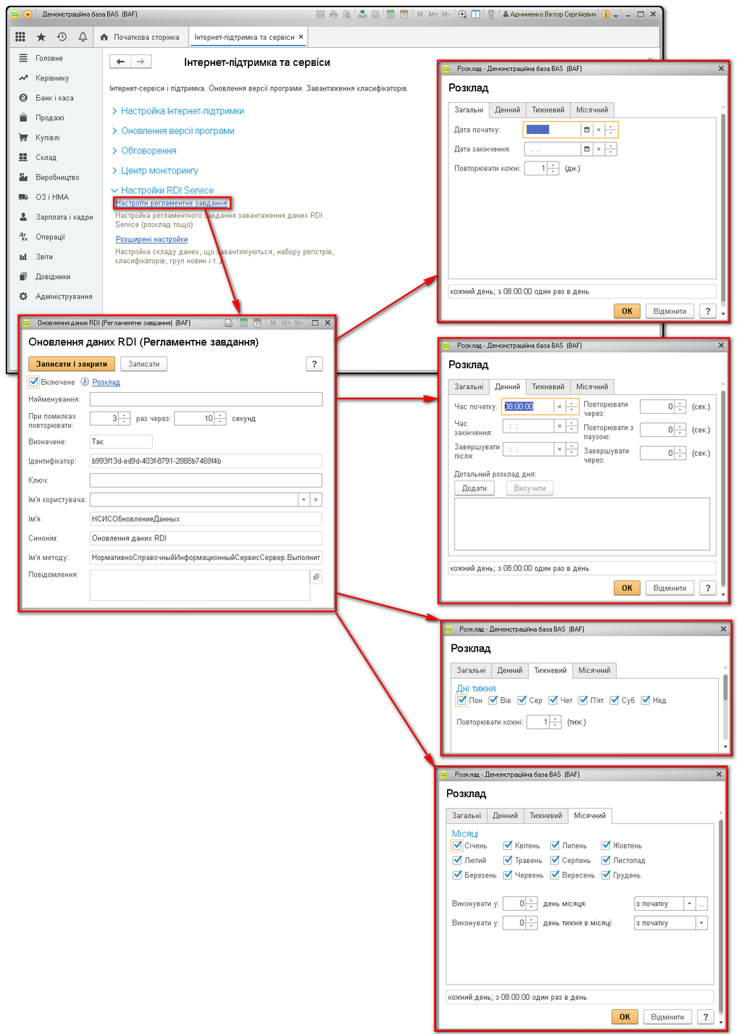
Task: Toggle Грудень month checkbox
Action: 606,875
